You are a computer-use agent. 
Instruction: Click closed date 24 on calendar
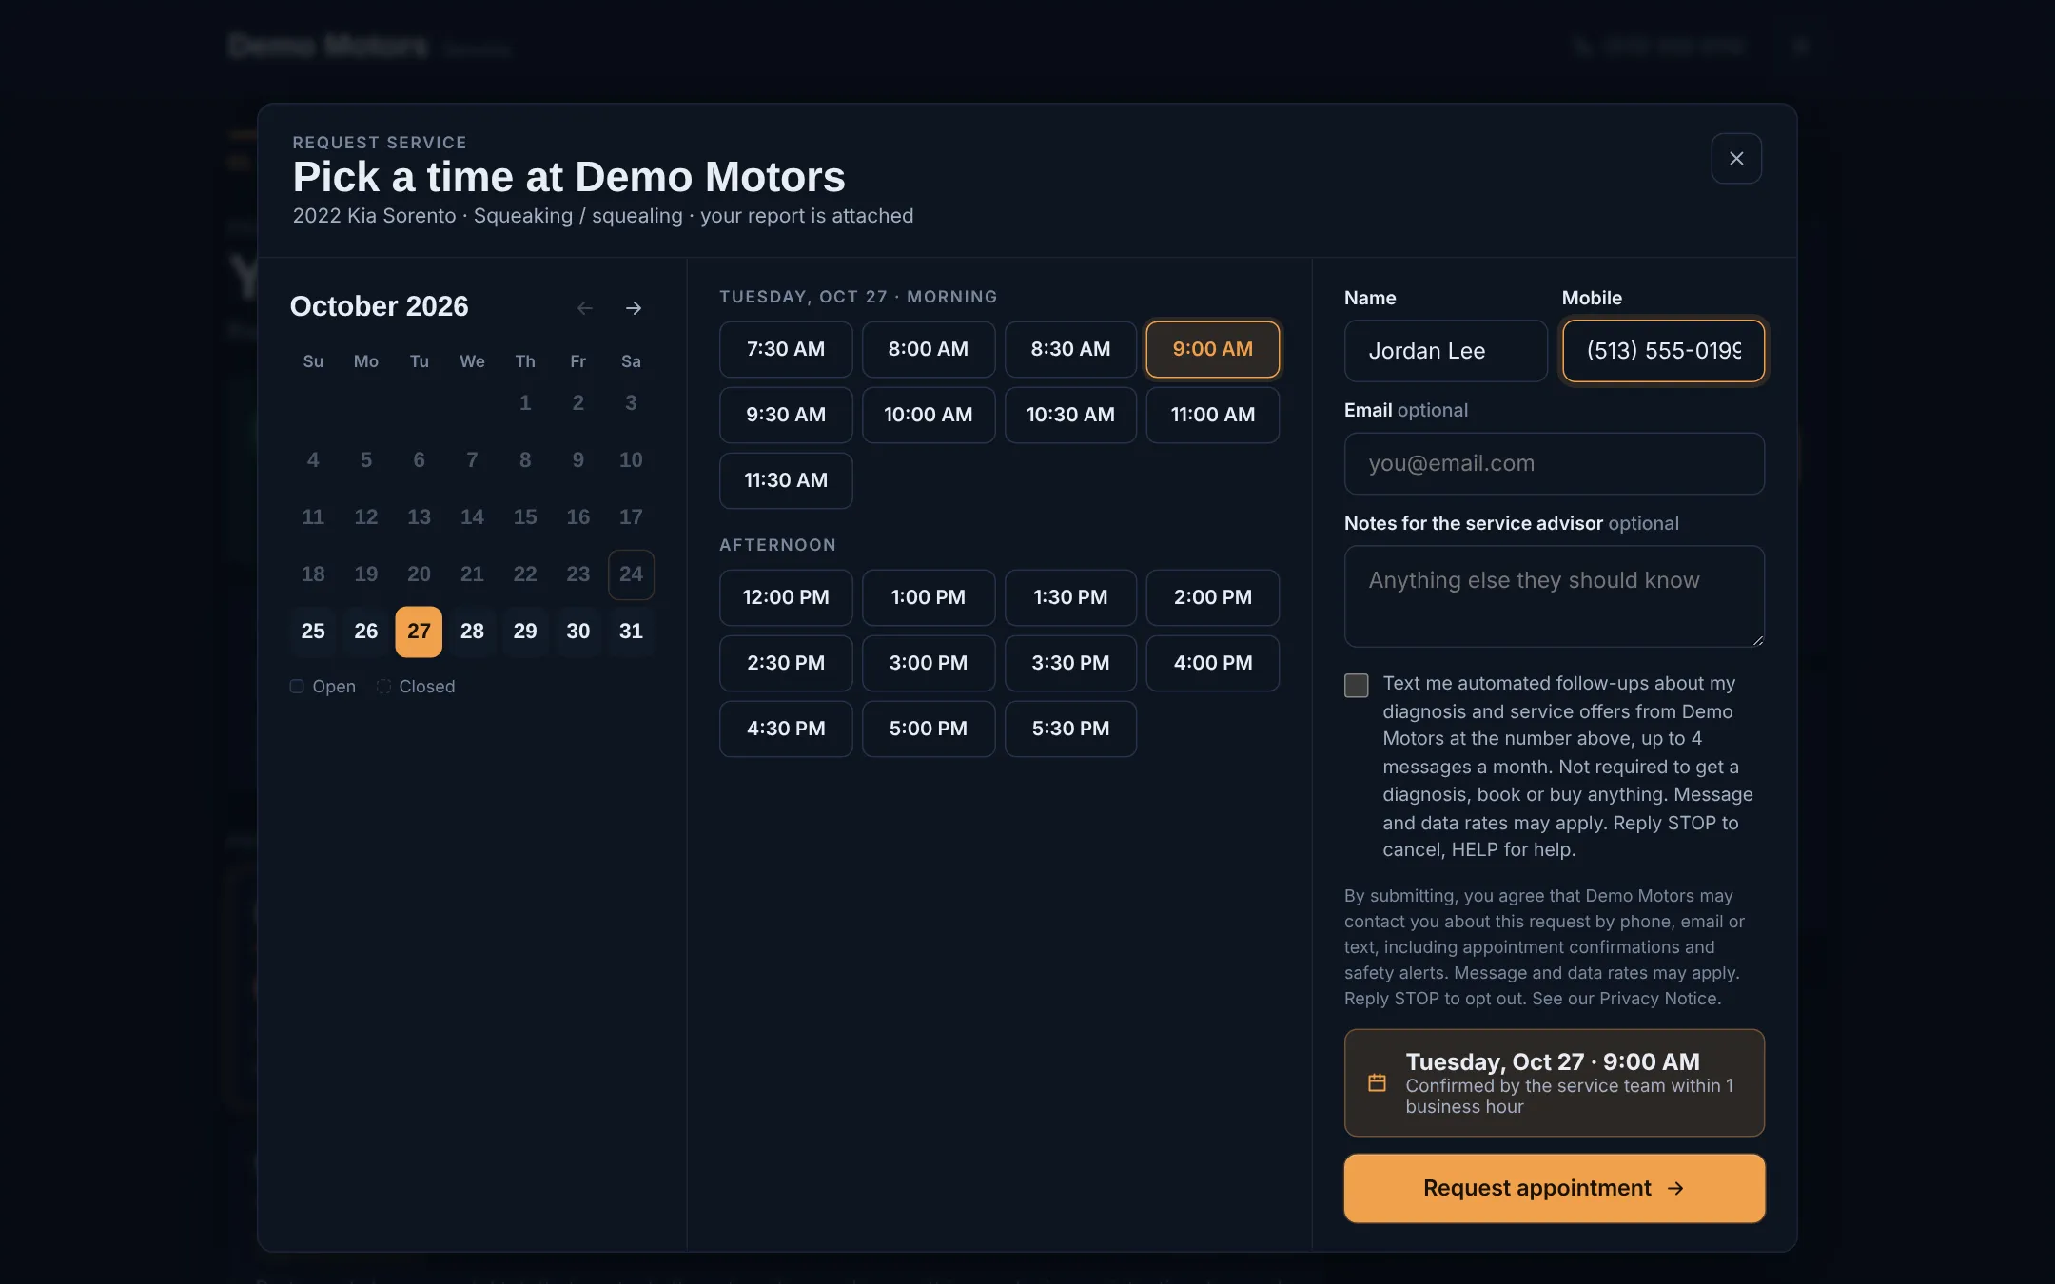[x=631, y=574]
